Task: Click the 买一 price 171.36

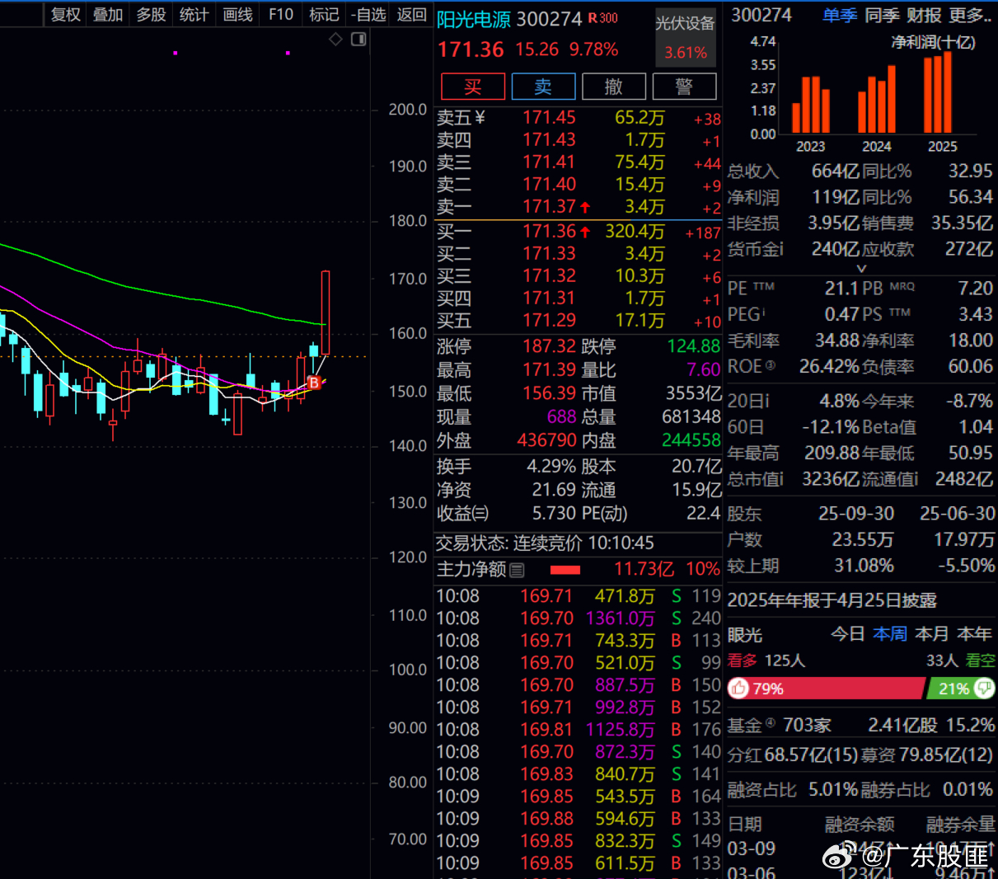Action: coord(549,232)
